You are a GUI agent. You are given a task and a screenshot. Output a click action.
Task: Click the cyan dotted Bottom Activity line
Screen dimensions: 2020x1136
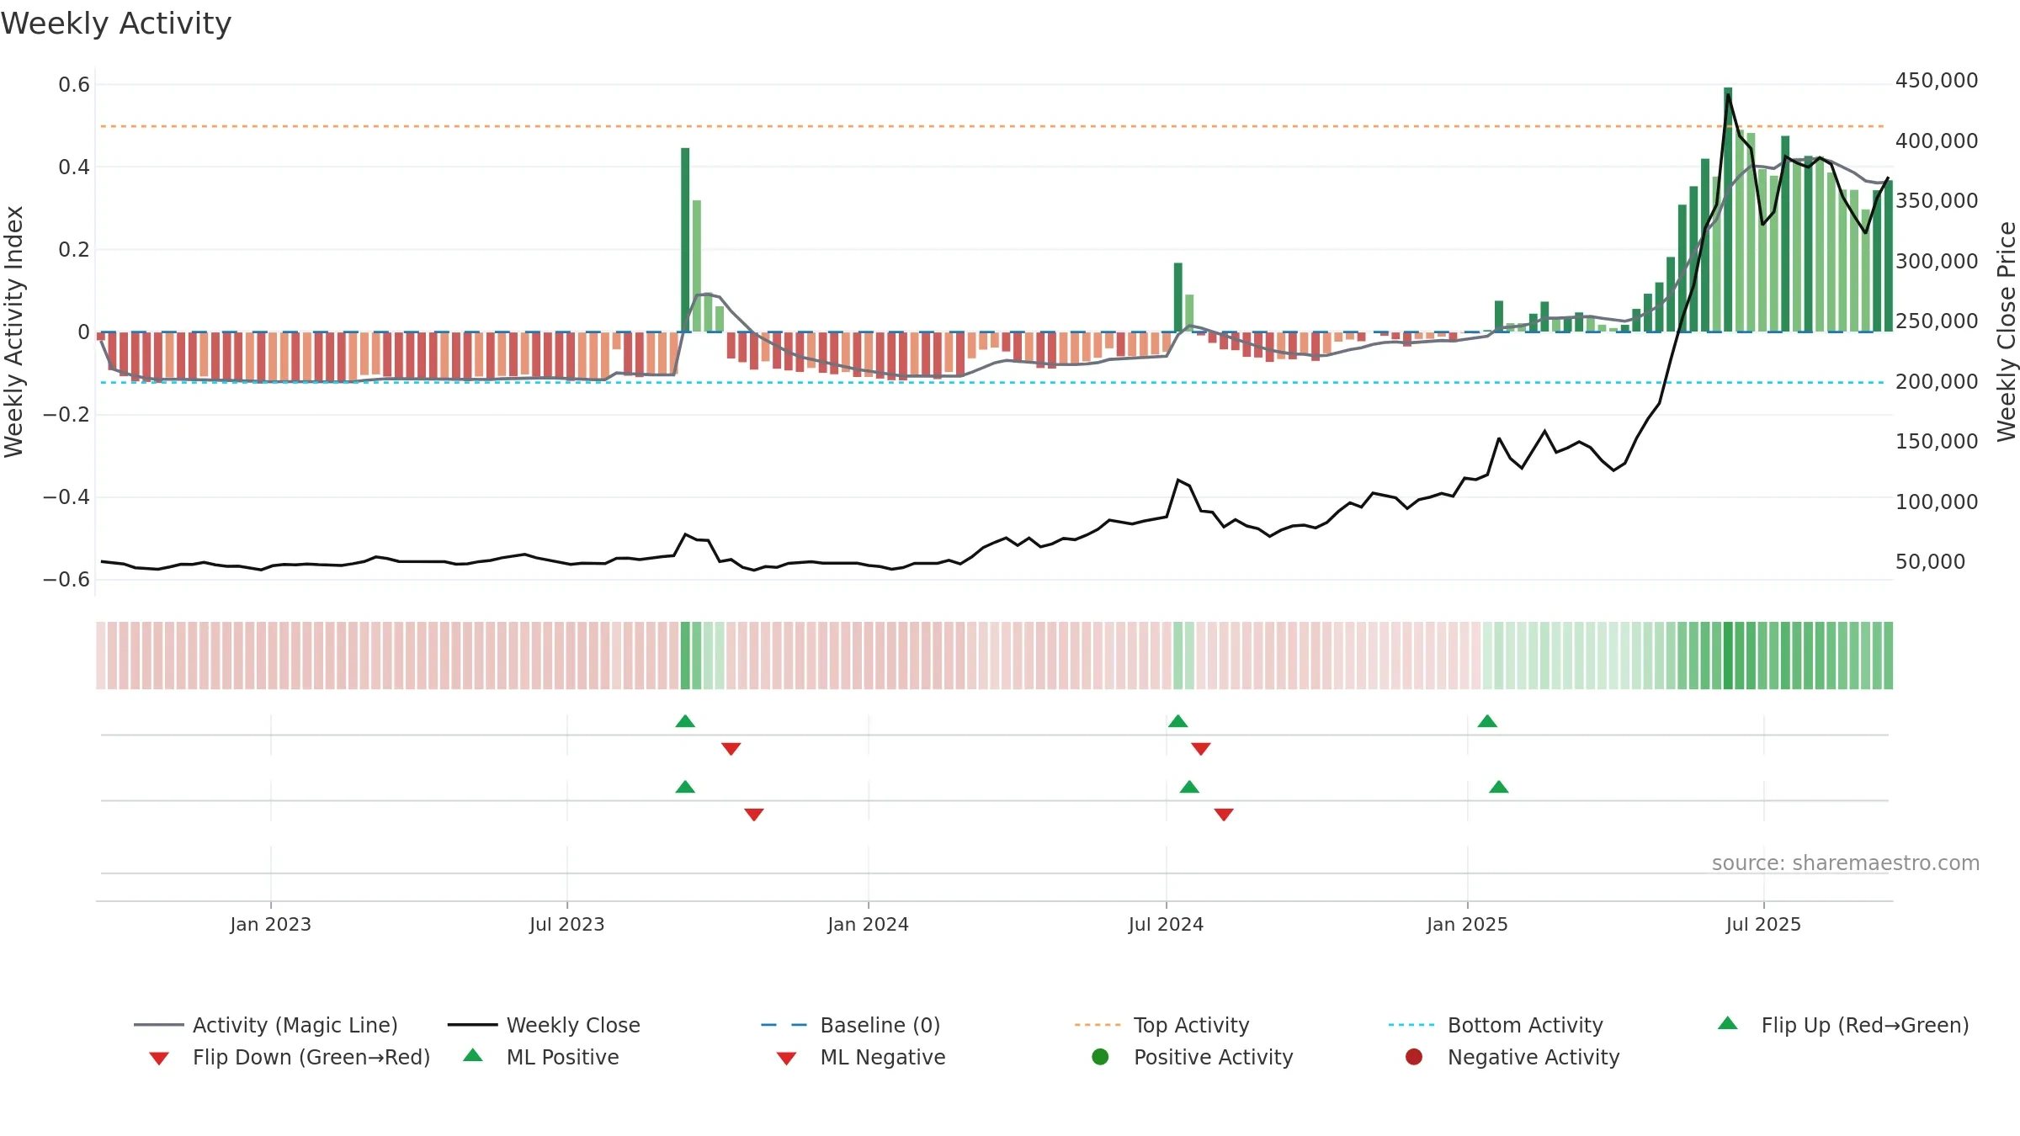993,383
